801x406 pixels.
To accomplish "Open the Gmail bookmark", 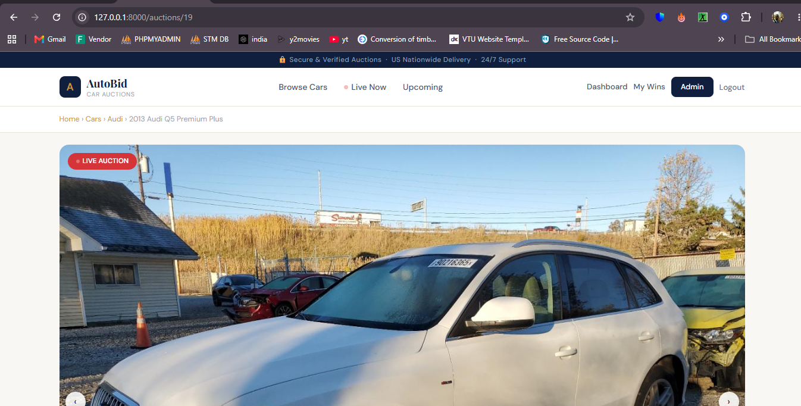I will pos(50,39).
